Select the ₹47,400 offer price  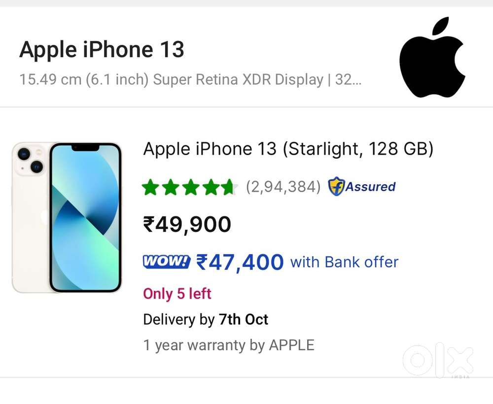tap(240, 262)
